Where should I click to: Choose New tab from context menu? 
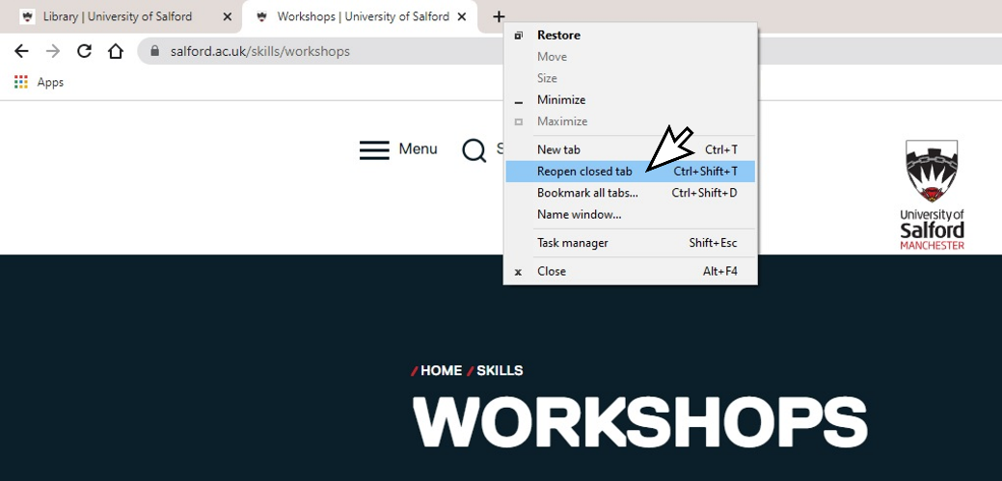point(558,149)
